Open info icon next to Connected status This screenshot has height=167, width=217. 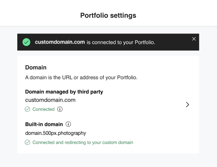pos(60,109)
